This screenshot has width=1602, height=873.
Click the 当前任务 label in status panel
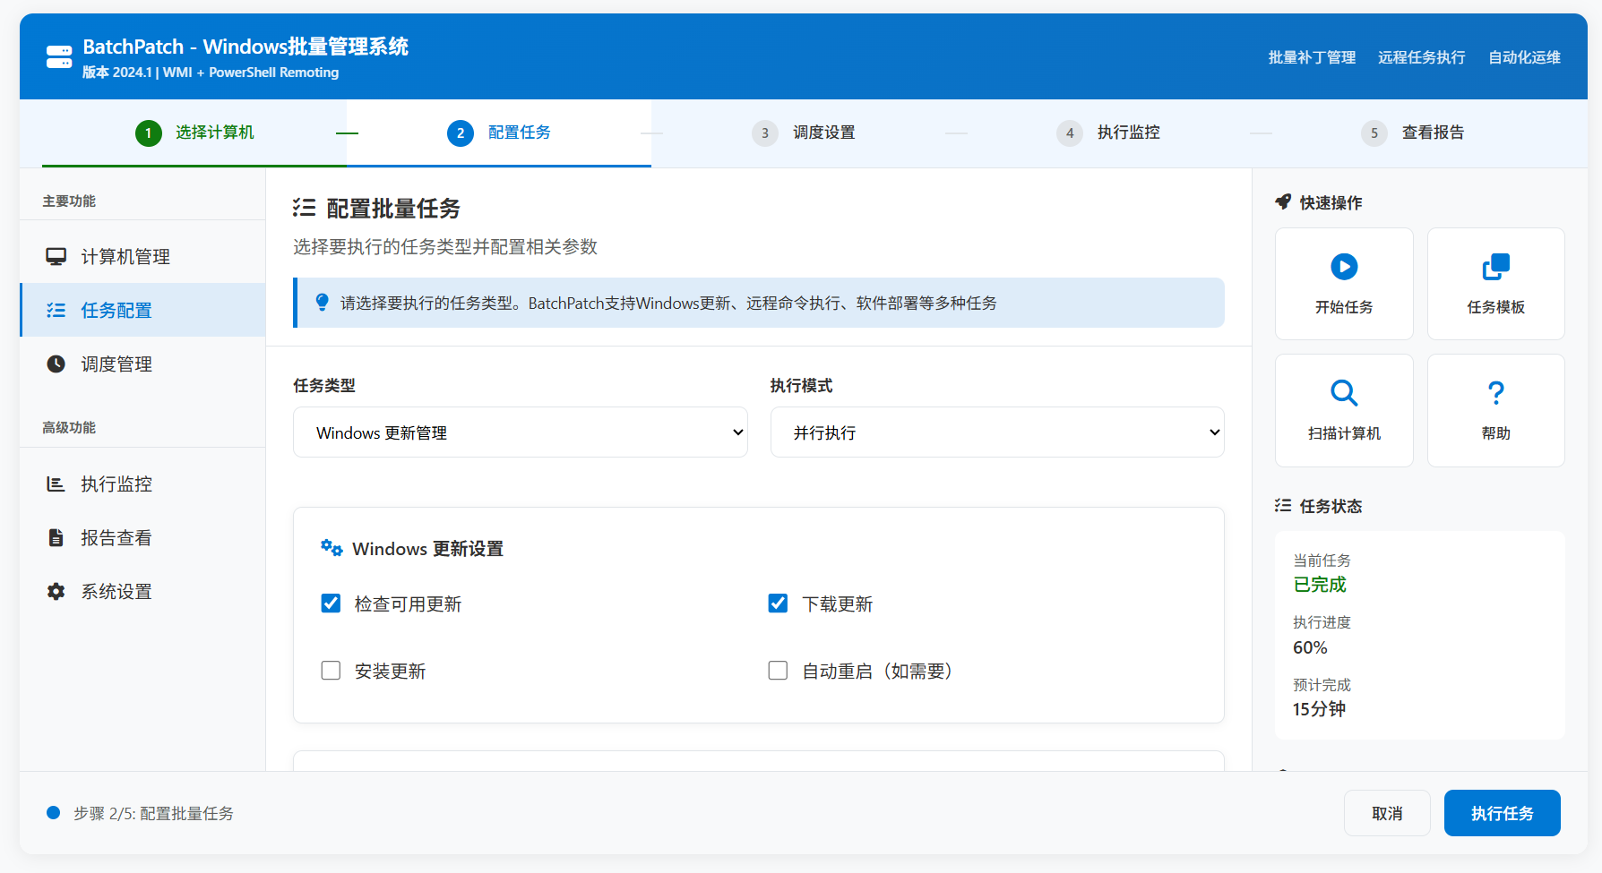point(1322,561)
